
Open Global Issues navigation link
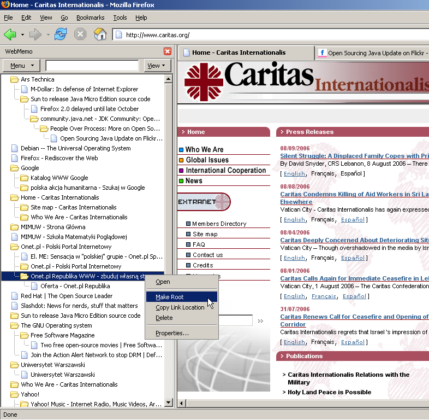coord(207,160)
